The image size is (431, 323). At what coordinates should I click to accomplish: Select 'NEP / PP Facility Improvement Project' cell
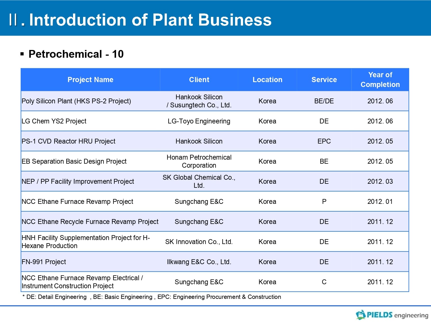[91, 181]
